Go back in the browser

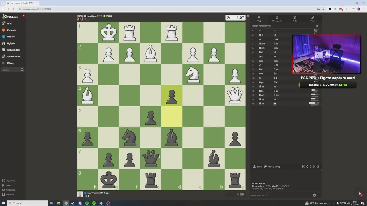coord(3,9)
